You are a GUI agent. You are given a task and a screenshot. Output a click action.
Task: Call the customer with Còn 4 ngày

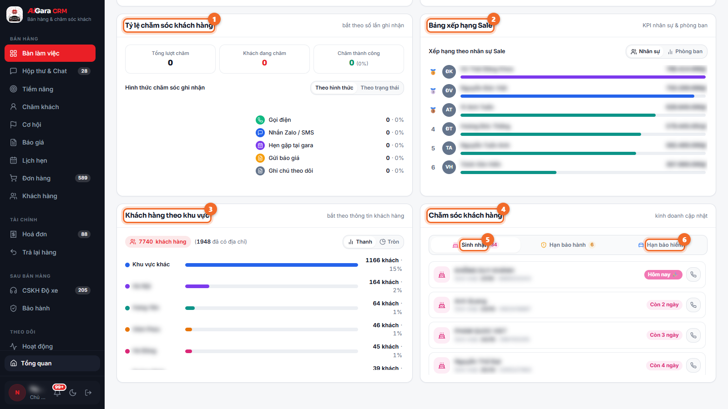tap(693, 365)
